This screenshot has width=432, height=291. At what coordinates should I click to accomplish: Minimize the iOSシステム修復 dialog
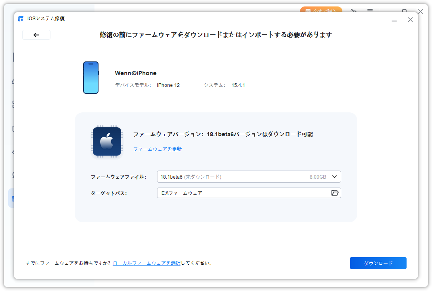[x=394, y=20]
